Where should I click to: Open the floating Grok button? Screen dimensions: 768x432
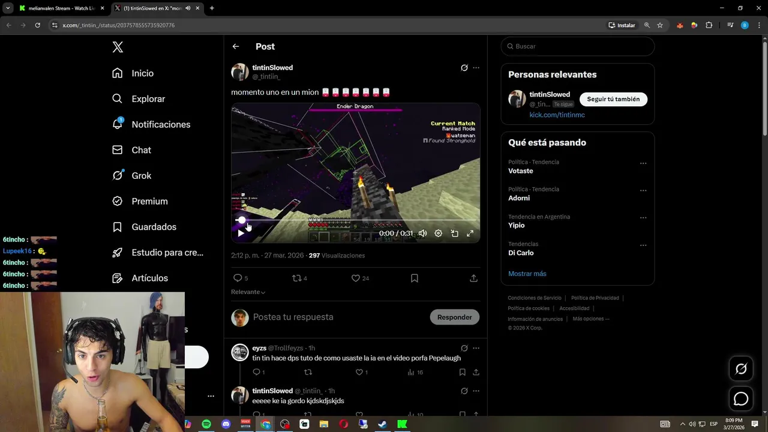click(x=741, y=369)
